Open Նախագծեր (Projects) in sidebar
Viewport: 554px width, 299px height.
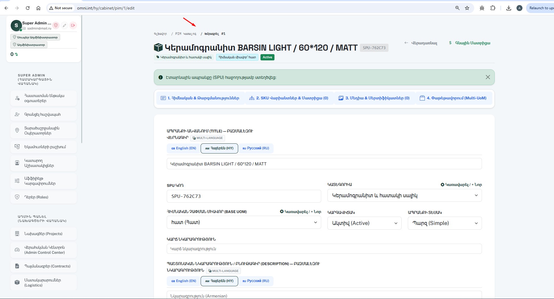(x=43, y=234)
